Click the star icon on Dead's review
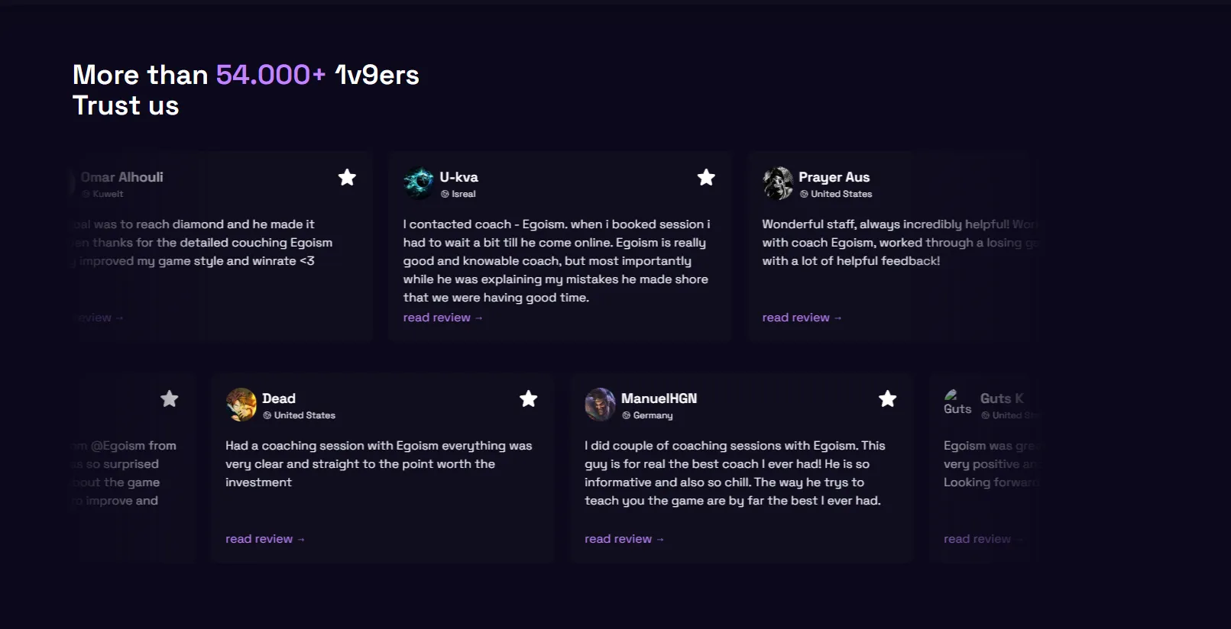Image resolution: width=1231 pixels, height=629 pixels. coord(528,398)
